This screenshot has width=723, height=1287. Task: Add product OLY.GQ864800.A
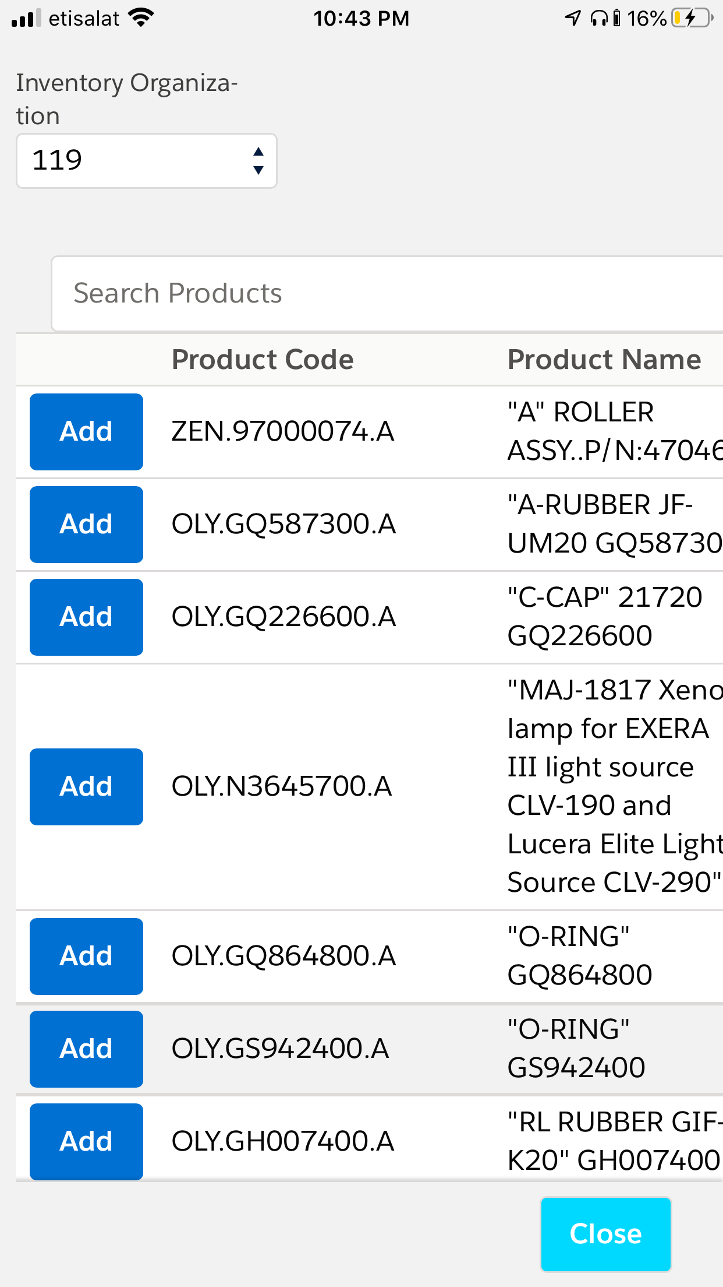[x=86, y=957]
